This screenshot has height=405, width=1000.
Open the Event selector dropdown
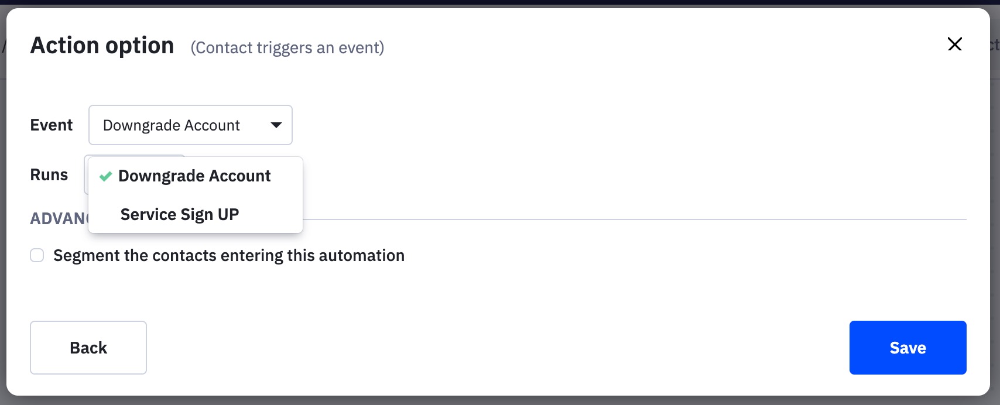click(x=190, y=125)
